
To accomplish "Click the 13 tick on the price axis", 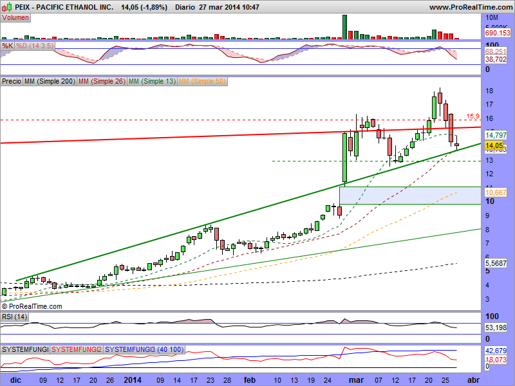I will pos(489,160).
